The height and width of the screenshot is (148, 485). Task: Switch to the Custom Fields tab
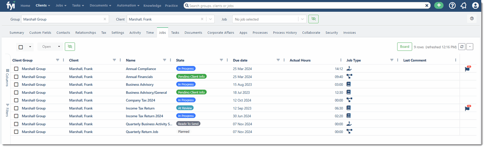(40, 33)
